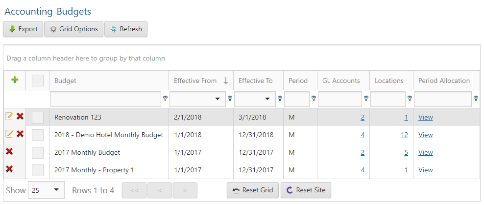Click the Reset Grid button
484x205 pixels.
(253, 190)
